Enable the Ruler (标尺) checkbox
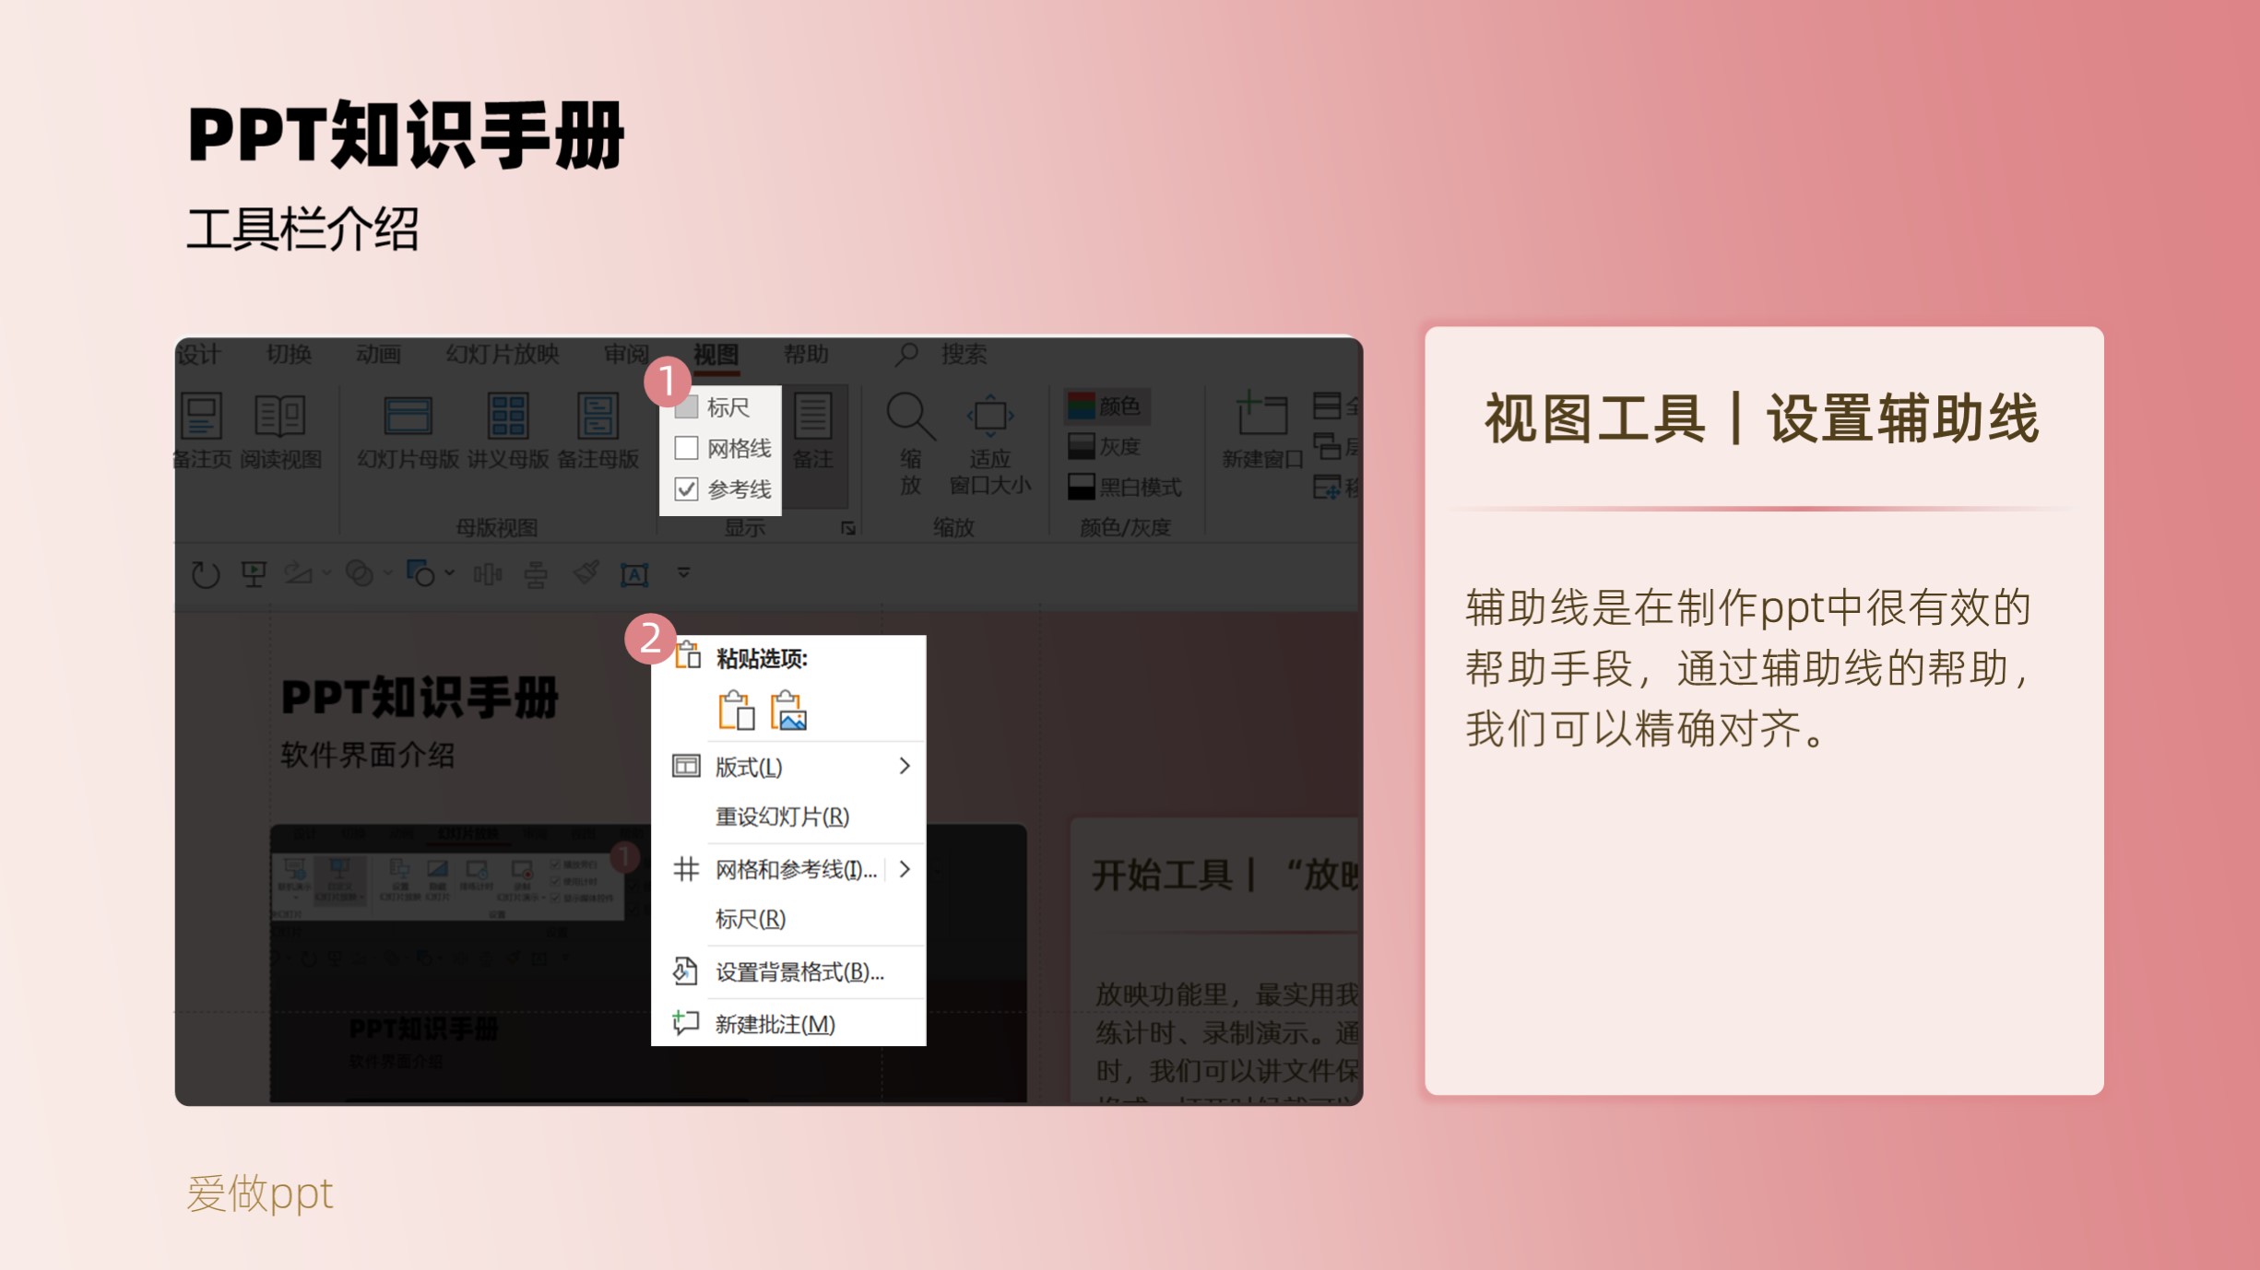Screen dimensions: 2260x1270 (x=685, y=406)
